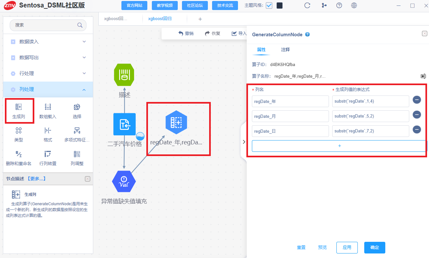Viewport: 429px width, 258px height.
Task: Select the 生成列 operator icon
Action: click(19, 107)
